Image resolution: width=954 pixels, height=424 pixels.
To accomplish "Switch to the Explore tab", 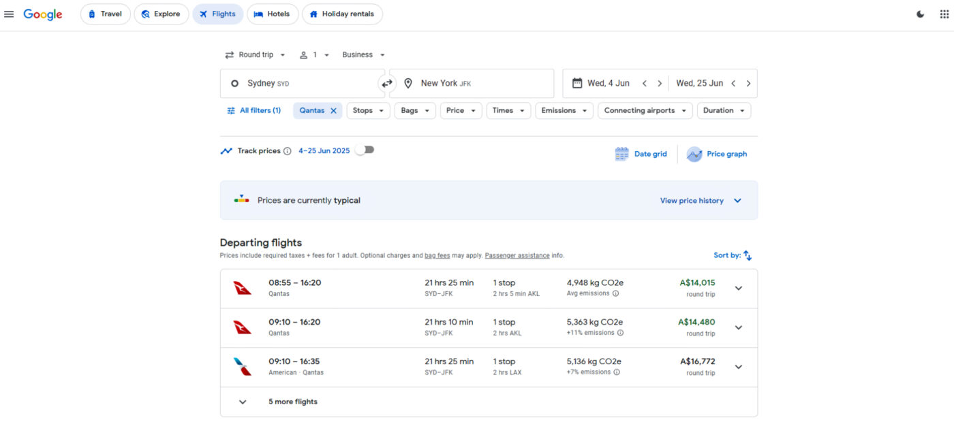I will (x=161, y=14).
